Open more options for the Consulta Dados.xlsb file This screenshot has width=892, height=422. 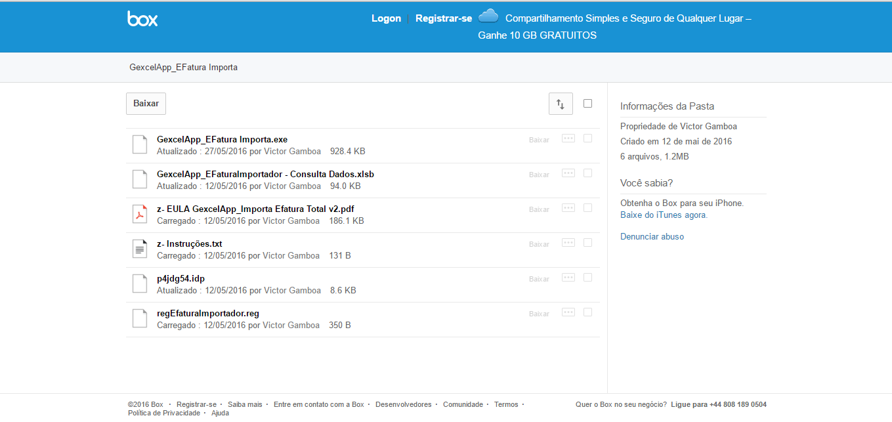(568, 173)
